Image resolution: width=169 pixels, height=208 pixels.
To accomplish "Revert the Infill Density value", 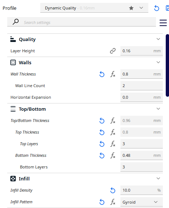I will click(113, 190).
